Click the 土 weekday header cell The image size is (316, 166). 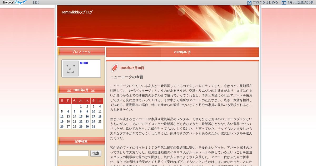coord(100,101)
